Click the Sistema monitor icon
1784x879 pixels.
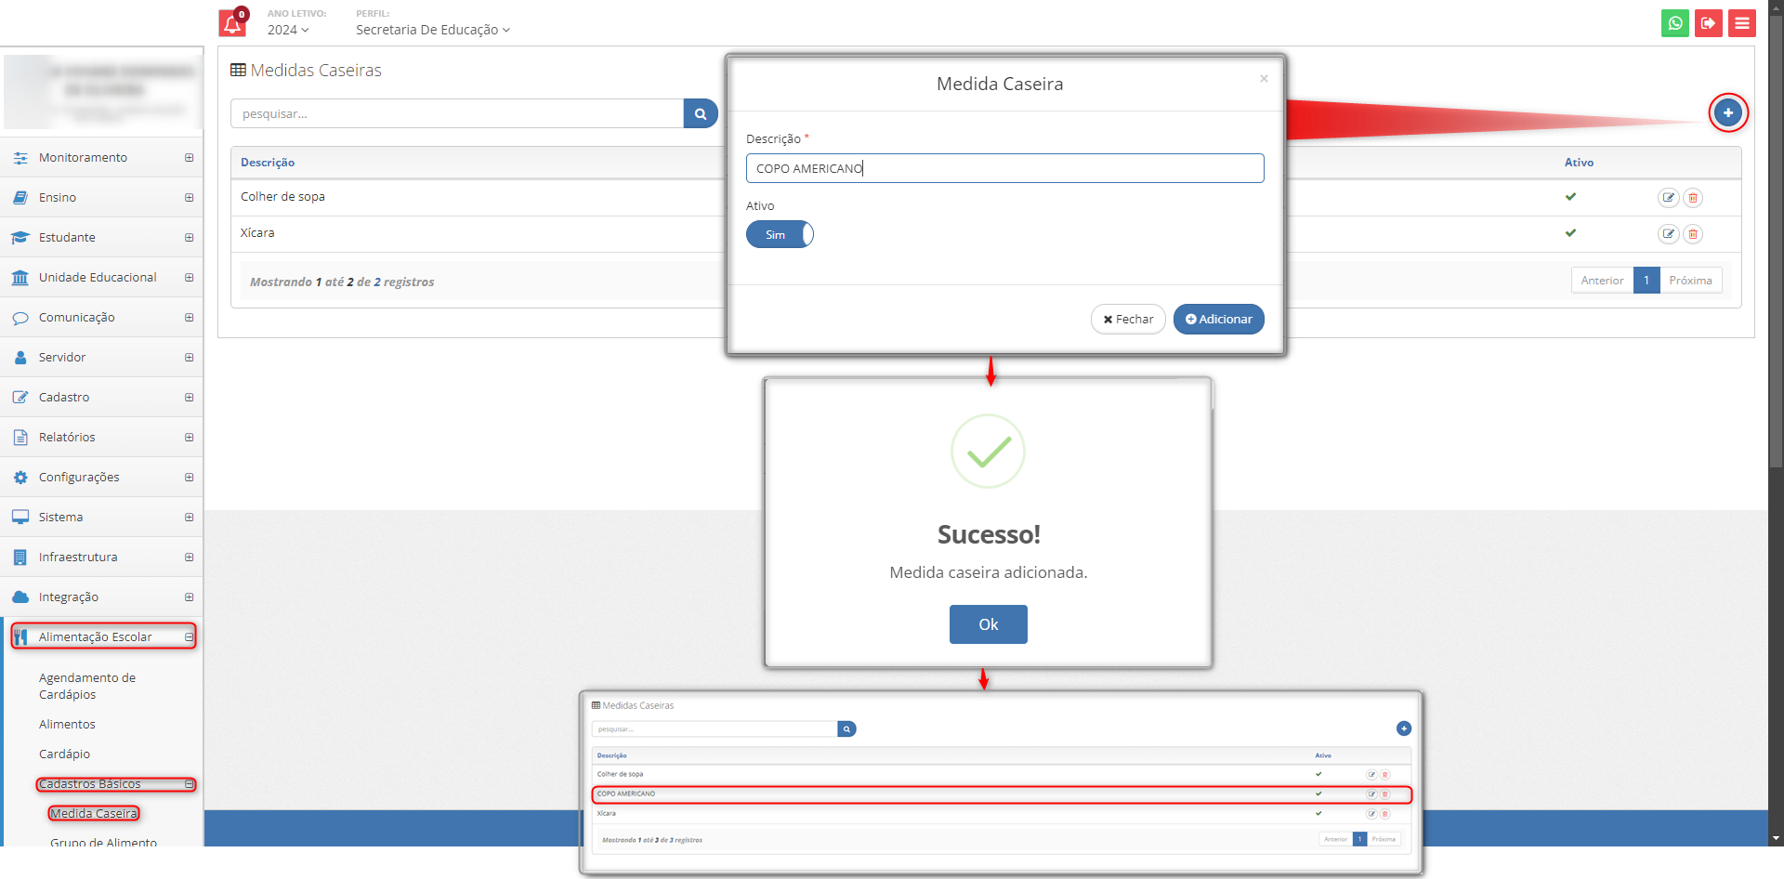tap(20, 518)
